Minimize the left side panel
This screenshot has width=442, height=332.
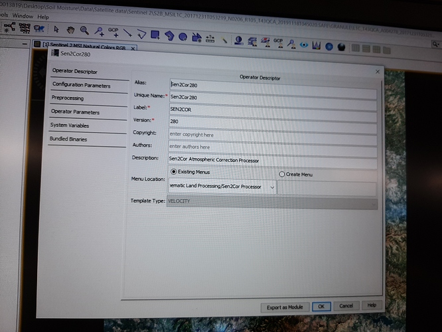25,44
